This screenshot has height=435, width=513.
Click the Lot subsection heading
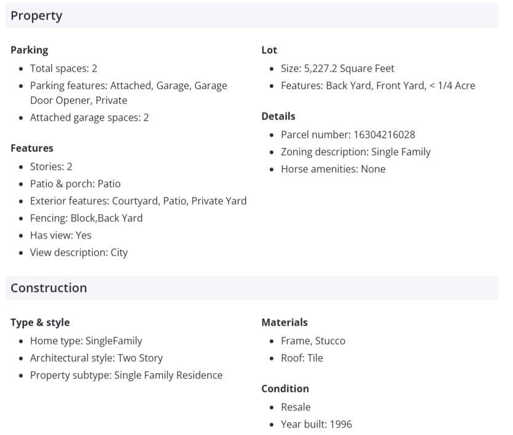(x=269, y=50)
